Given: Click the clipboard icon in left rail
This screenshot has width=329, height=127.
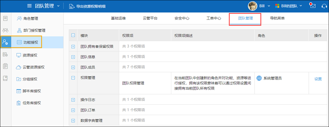Looking at the screenshot, I should coord(5,67).
